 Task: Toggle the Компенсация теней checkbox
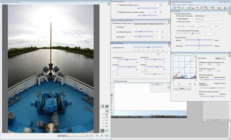[114, 81]
